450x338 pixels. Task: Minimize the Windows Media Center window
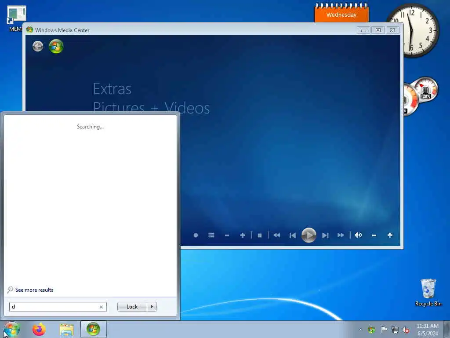pyautogui.click(x=363, y=30)
